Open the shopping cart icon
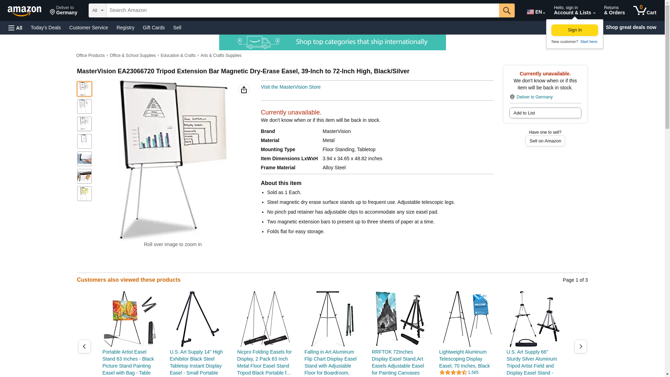670x377 pixels. pyautogui.click(x=645, y=10)
